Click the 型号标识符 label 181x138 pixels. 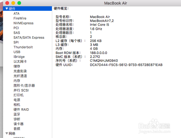65,21
